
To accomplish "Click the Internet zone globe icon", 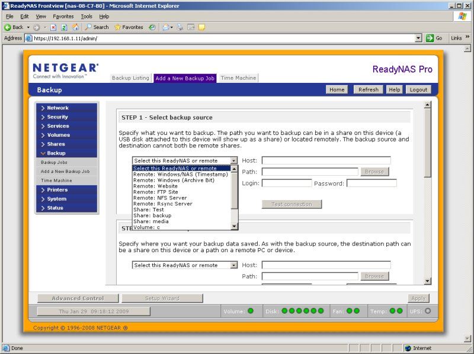I will tap(408, 348).
